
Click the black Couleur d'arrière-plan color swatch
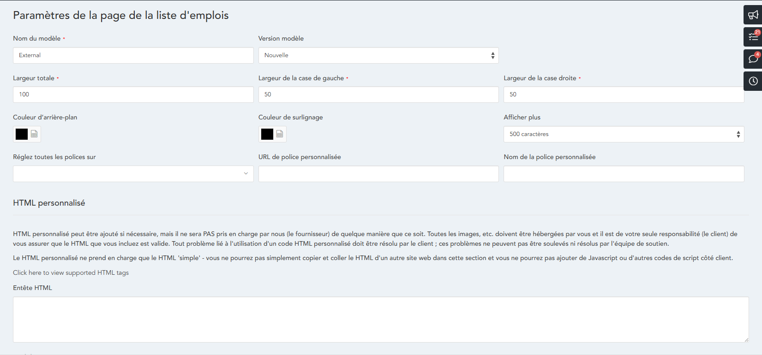coord(22,134)
